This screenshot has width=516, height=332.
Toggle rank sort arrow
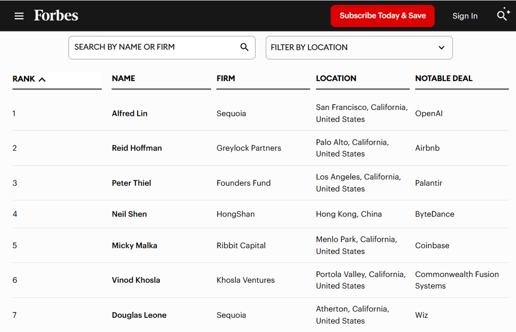42,79
